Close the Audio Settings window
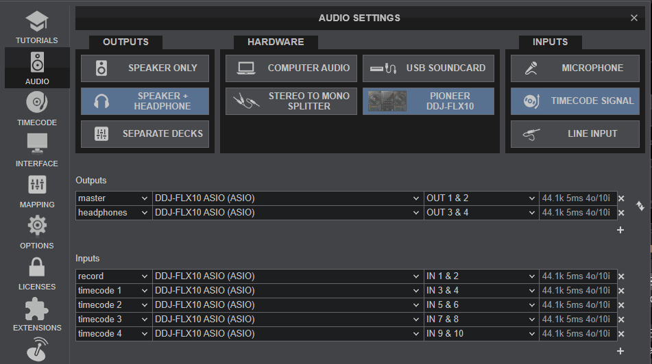Viewport: 652px width, 364px height. (x=634, y=18)
